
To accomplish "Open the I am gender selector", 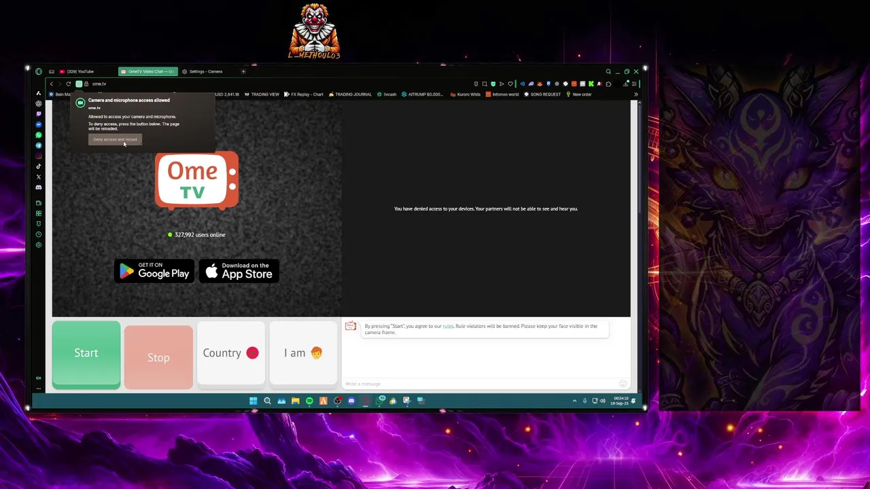I will (x=303, y=353).
